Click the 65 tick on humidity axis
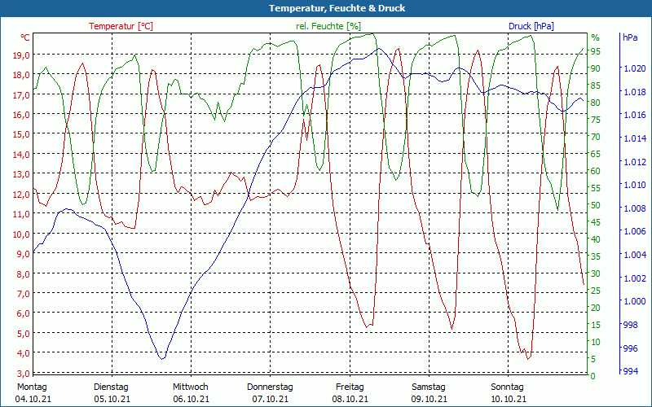 coord(596,154)
